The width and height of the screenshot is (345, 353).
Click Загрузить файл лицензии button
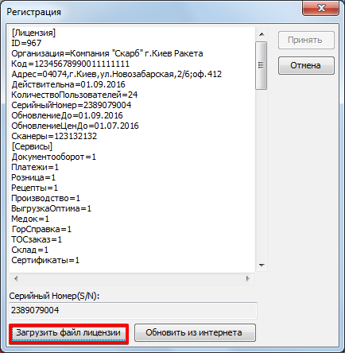point(68,332)
